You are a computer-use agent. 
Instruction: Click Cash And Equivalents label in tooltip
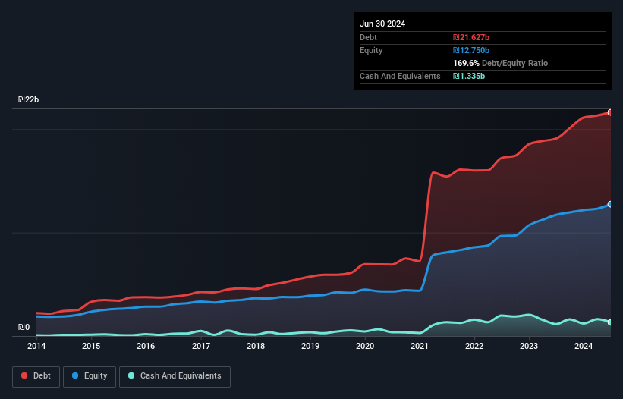tap(400, 76)
